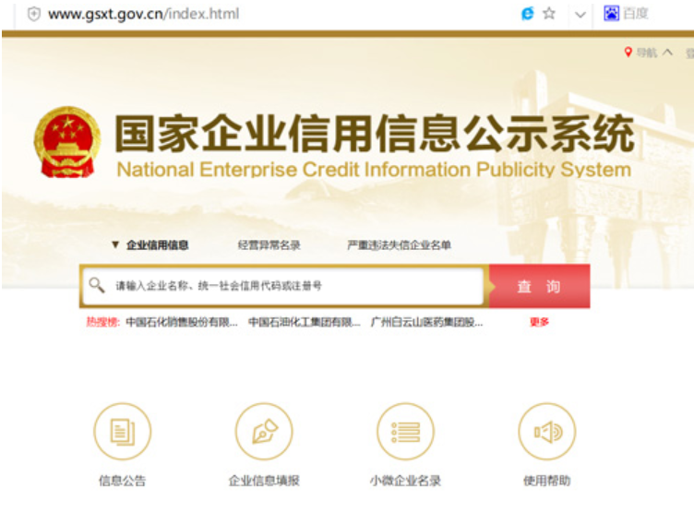Select the 小微企业名录 list icon

(405, 432)
